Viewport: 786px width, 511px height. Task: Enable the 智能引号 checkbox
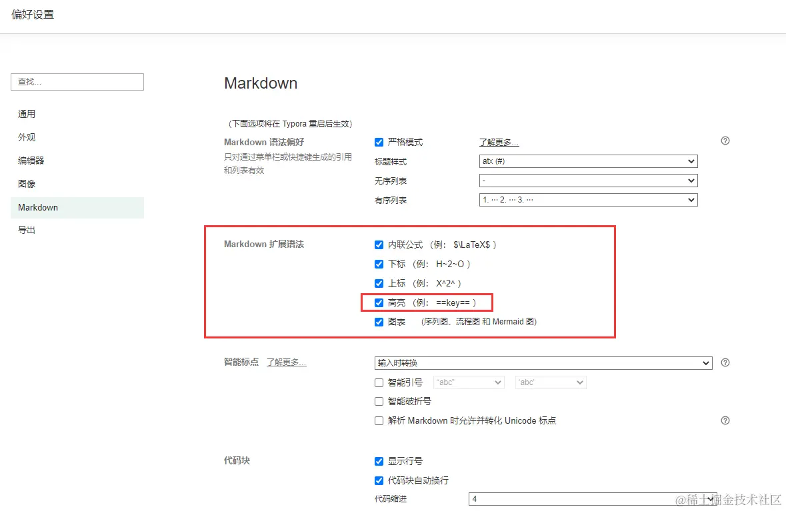(379, 382)
